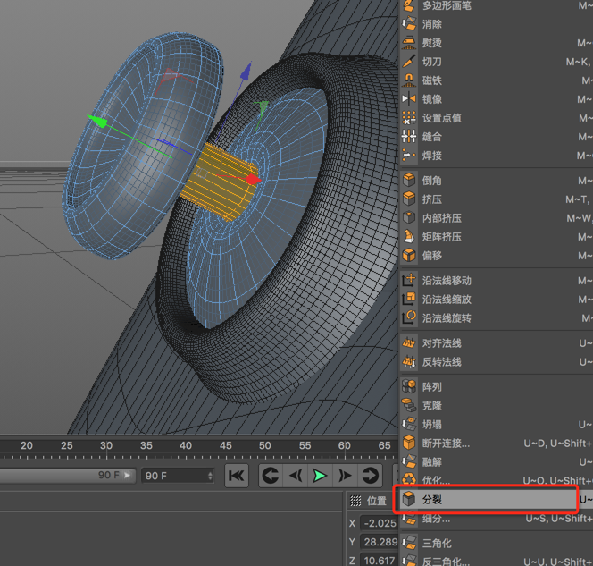Pick 矩阵挤压 matrix extrude
Screen dimensions: 593x566
(497, 237)
